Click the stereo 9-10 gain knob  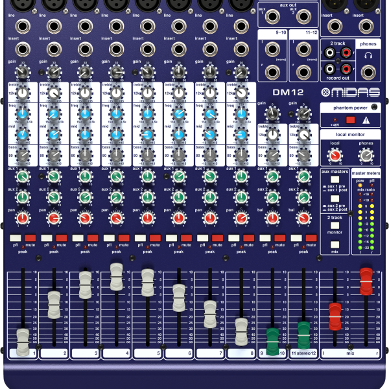point(272,114)
